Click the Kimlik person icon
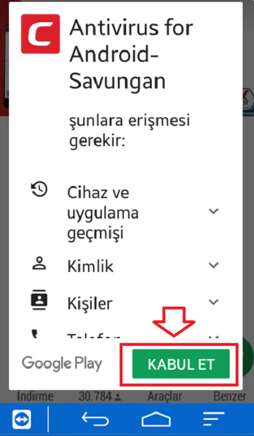 [39, 263]
